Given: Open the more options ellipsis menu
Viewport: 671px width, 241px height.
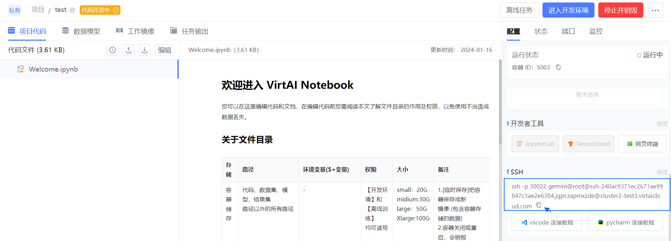Looking at the screenshot, I should click(655, 10).
